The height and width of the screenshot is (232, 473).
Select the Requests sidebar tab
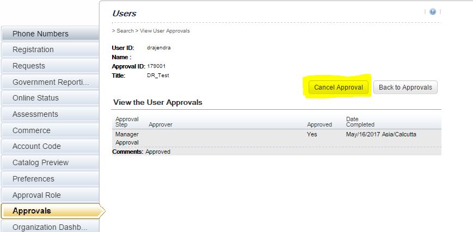50,66
